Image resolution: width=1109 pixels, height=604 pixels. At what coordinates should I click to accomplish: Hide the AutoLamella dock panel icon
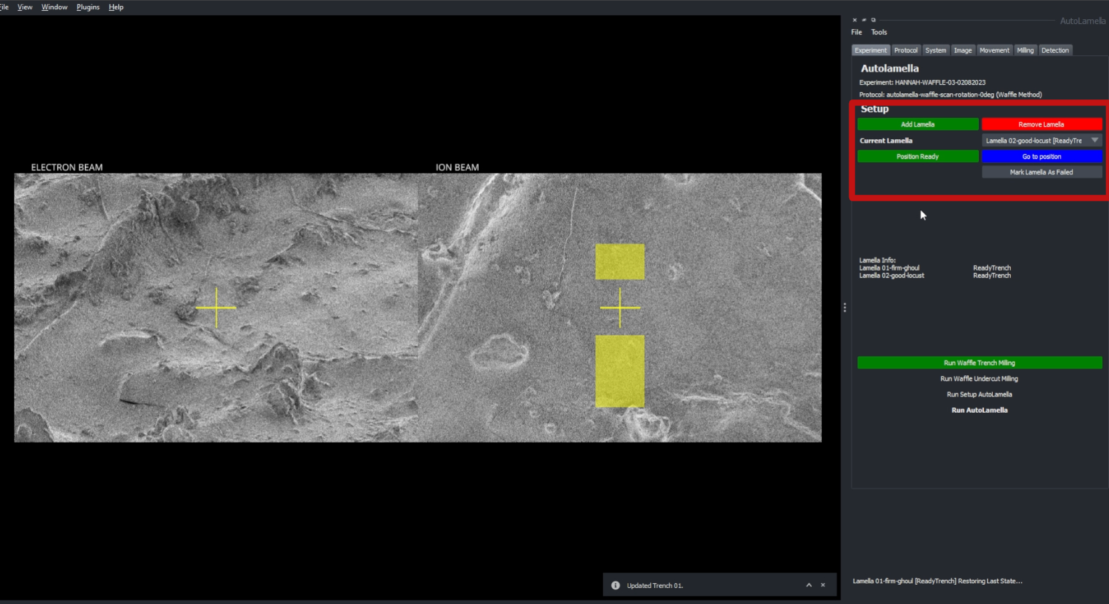tap(864, 20)
